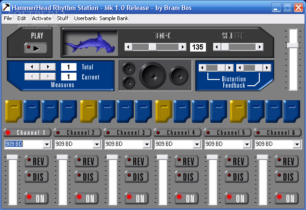
Task: Select Channel 2 button
Action: pos(77,132)
